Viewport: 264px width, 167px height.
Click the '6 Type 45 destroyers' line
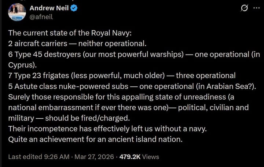[x=110, y=54]
